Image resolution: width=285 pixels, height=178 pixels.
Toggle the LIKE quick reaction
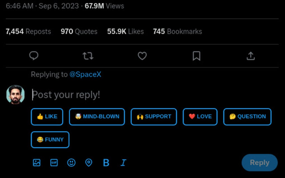pyautogui.click(x=47, y=117)
